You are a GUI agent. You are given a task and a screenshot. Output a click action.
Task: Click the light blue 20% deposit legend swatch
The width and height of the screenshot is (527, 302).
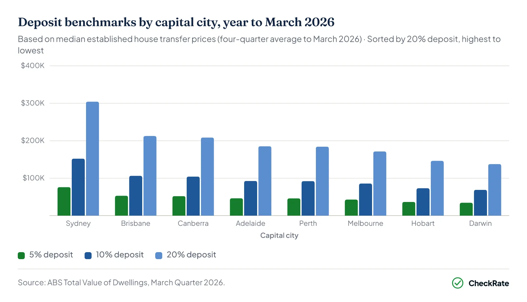[x=159, y=256]
